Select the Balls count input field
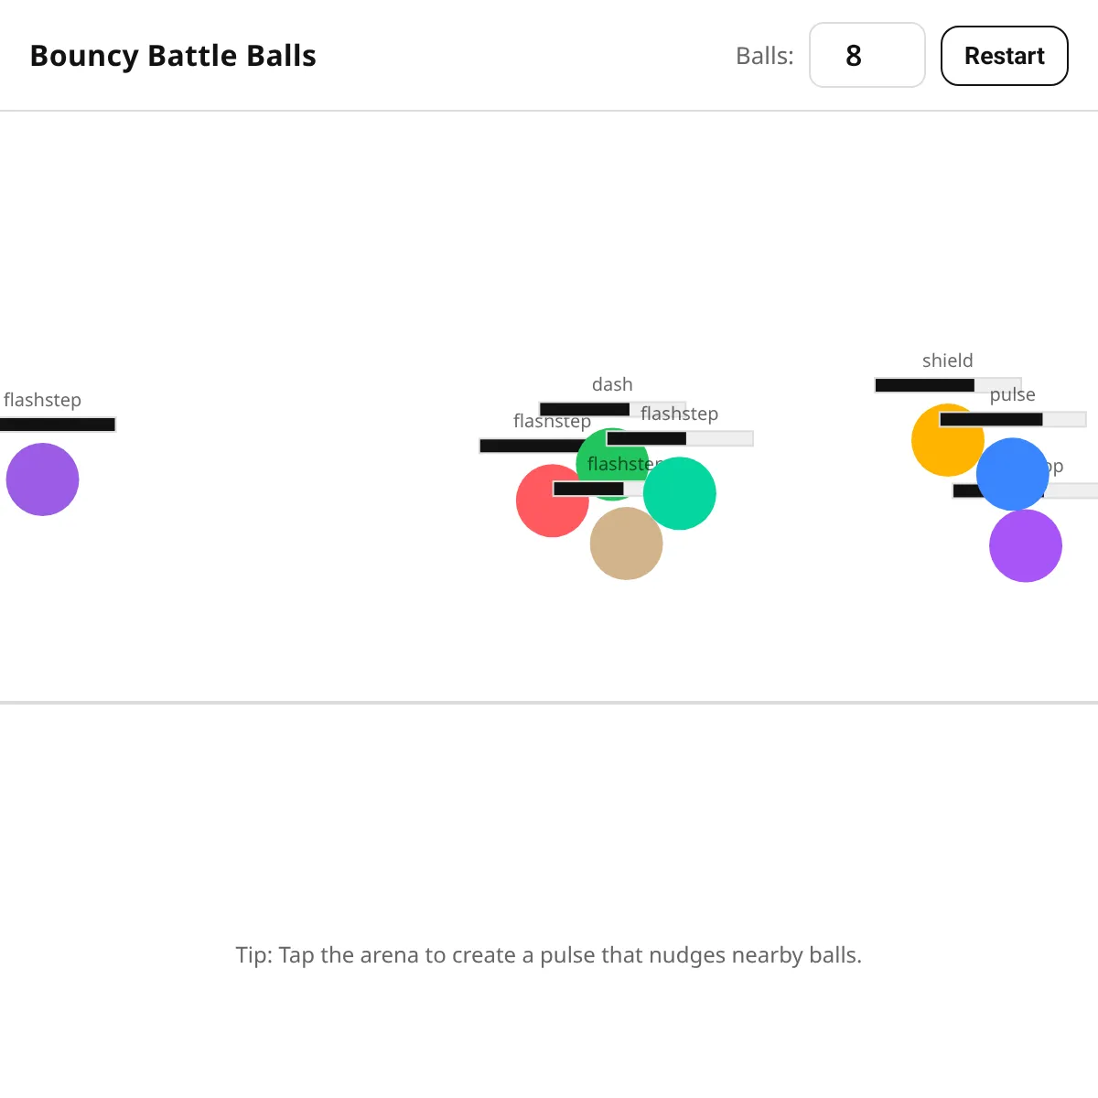This screenshot has height=1098, width=1098. pyautogui.click(x=867, y=55)
